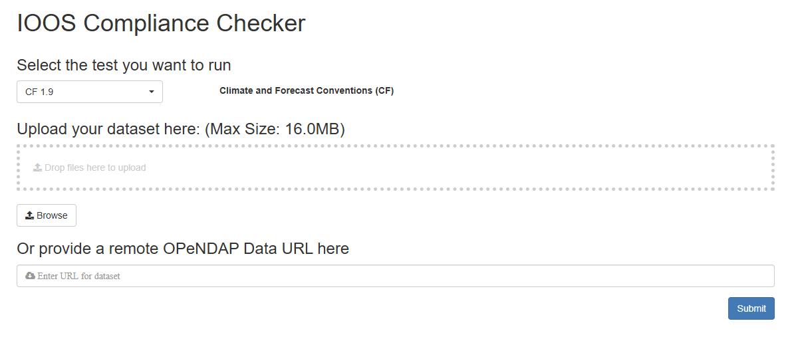Click the 'Or provide a remote OPeNDAP' heading
Screen dimensions: 788x337
[x=182, y=249]
